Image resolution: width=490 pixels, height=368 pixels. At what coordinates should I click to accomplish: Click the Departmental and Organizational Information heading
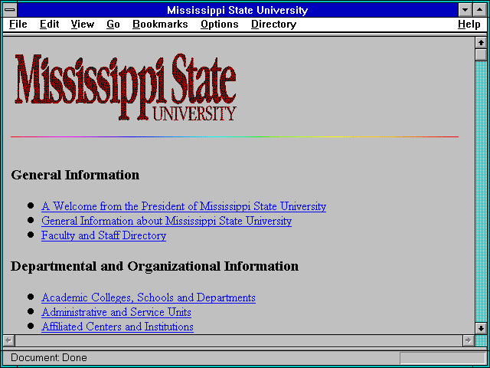[155, 266]
